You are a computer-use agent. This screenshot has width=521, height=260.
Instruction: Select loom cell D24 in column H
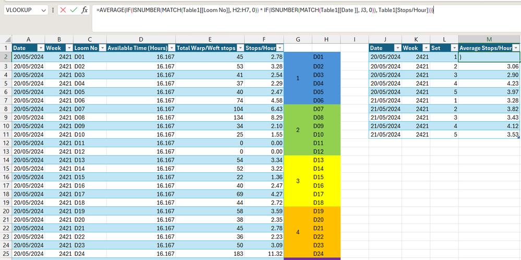tap(326, 254)
